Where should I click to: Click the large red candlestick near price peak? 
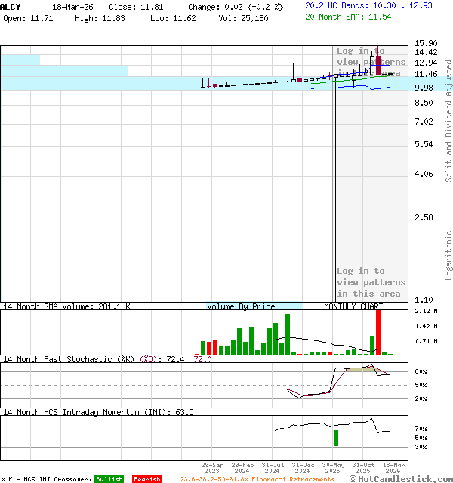click(377, 63)
